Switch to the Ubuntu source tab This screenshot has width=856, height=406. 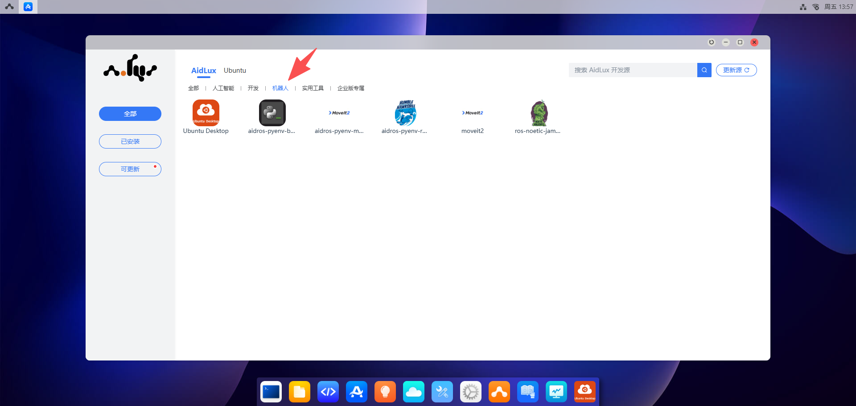click(x=235, y=70)
